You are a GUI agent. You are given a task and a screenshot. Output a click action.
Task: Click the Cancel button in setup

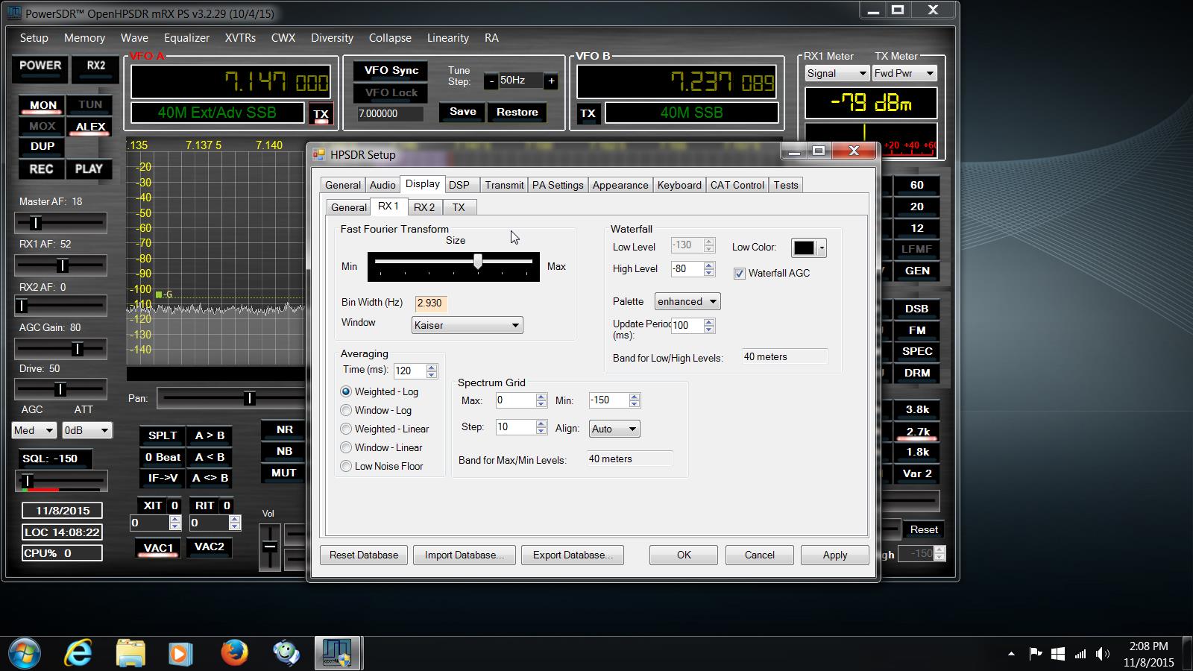(760, 555)
